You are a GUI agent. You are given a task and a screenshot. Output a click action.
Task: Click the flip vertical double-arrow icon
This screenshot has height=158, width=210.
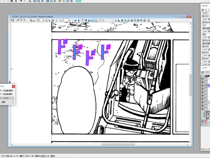click(79, 20)
